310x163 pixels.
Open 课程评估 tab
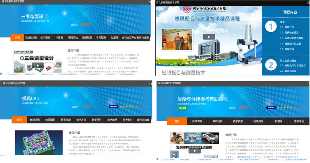click(x=73, y=38)
